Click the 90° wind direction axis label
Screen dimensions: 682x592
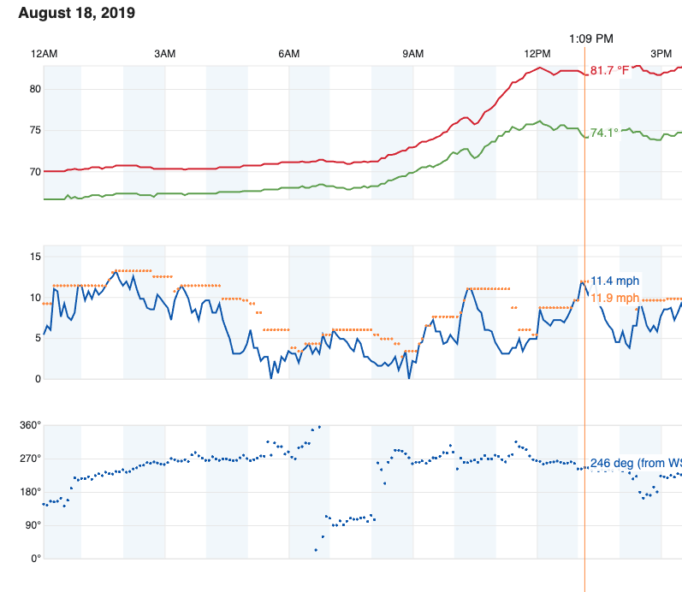click(33, 525)
